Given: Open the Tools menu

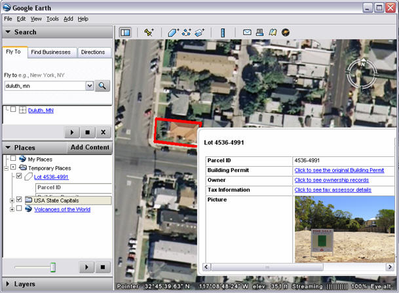Looking at the screenshot, I should (52, 19).
